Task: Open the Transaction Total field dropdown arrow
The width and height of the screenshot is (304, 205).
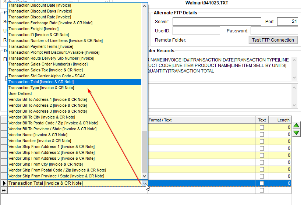Action: pos(145,183)
